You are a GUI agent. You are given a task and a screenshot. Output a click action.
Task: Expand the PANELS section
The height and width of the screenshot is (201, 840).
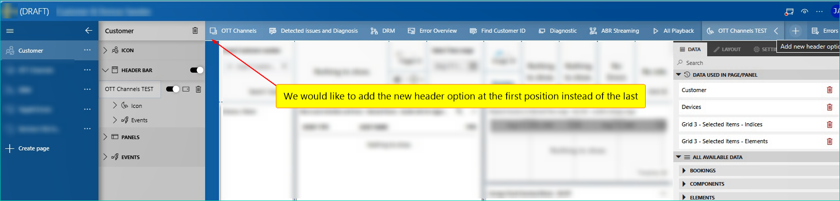coord(105,137)
